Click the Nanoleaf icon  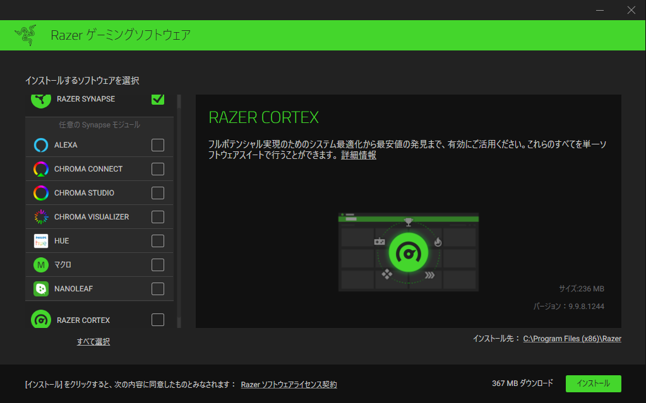(41, 289)
